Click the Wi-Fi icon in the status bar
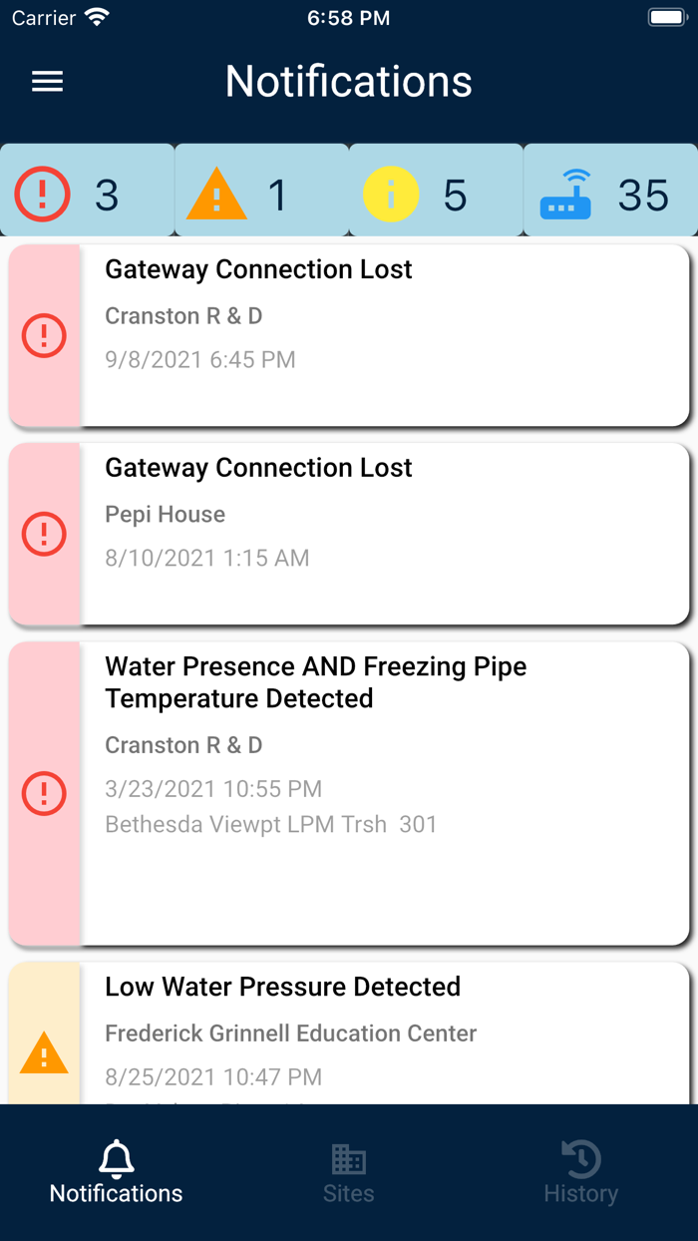The height and width of the screenshot is (1241, 698). [x=93, y=16]
